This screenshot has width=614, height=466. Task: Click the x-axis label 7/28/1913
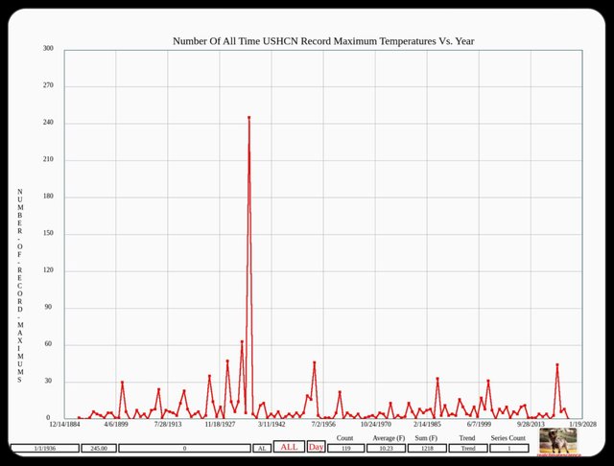click(x=168, y=424)
